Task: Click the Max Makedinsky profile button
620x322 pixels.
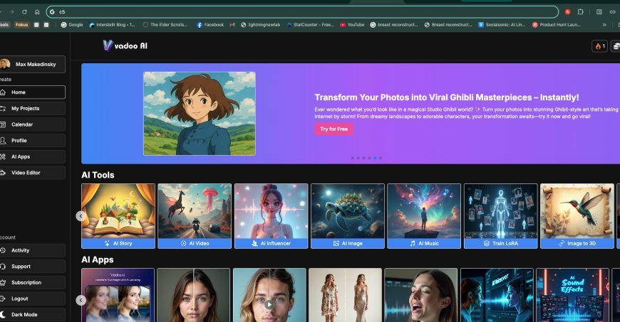Action: click(x=32, y=64)
